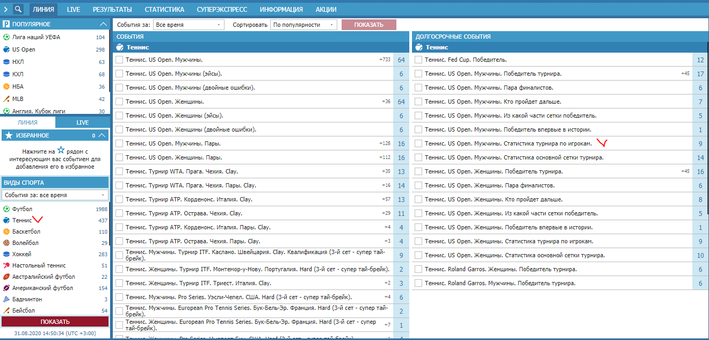Select checkbox for Турнир WTA. Прага. Чехия. Clay.
709x340 pixels.
click(119, 171)
